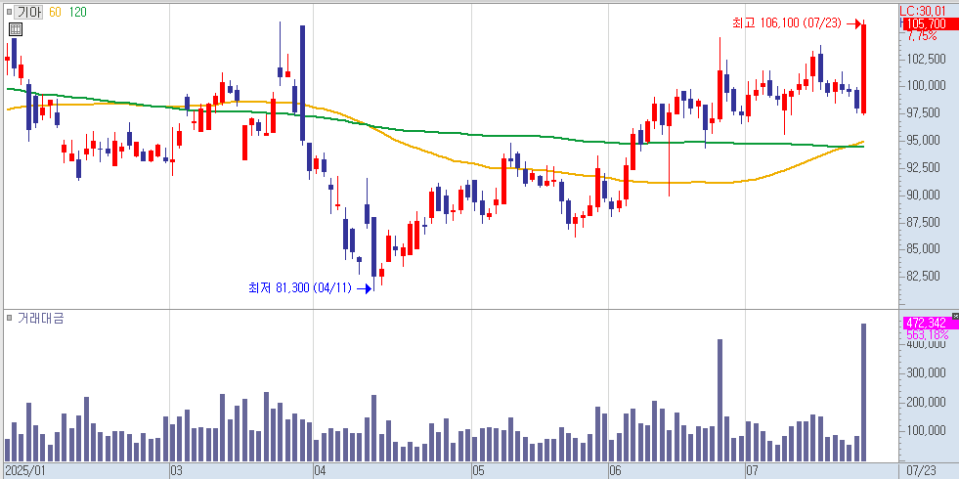Click the 기아 stock name button
959x479 pixels.
coord(28,13)
